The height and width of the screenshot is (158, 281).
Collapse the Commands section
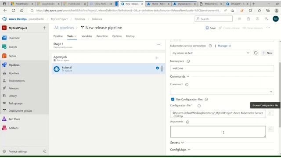coord(180,76)
